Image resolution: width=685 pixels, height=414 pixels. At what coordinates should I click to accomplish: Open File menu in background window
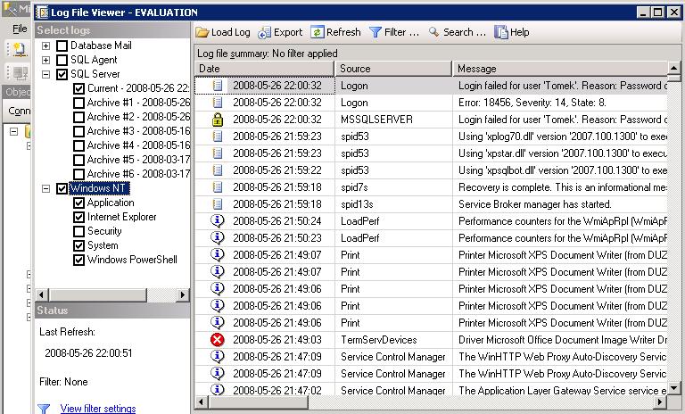[20, 29]
